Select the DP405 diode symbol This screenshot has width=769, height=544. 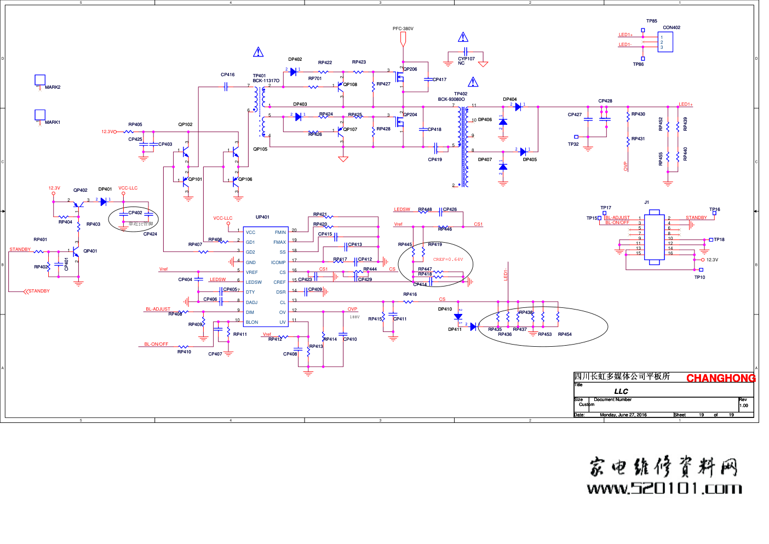[x=523, y=152]
